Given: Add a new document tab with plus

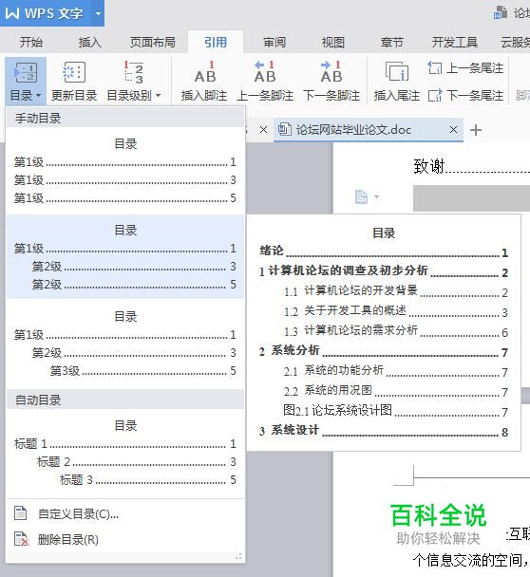Looking at the screenshot, I should click(476, 130).
